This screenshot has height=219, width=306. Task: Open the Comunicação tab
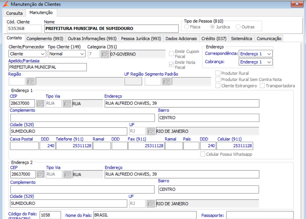tap(269, 39)
